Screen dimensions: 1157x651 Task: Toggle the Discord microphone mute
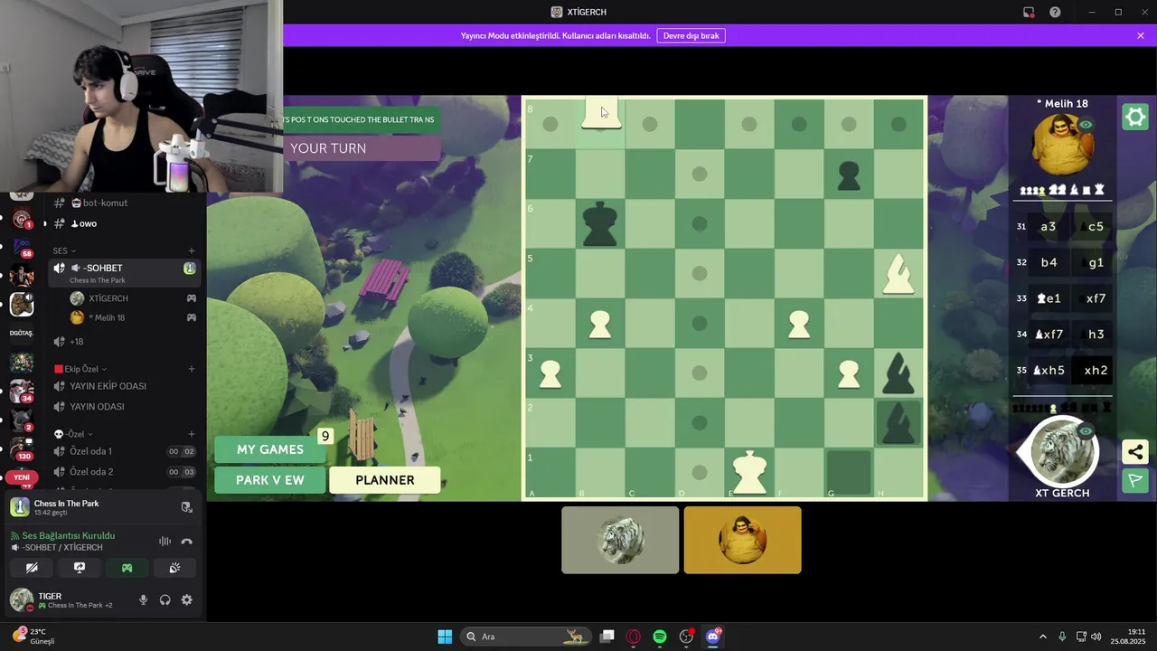pos(143,600)
